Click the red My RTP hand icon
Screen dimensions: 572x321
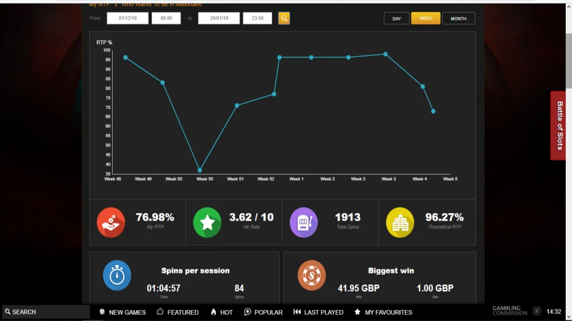111,222
